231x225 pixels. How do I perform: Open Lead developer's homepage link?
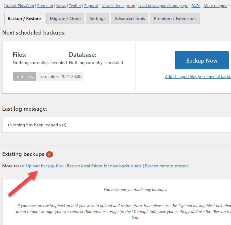[x=163, y=6]
